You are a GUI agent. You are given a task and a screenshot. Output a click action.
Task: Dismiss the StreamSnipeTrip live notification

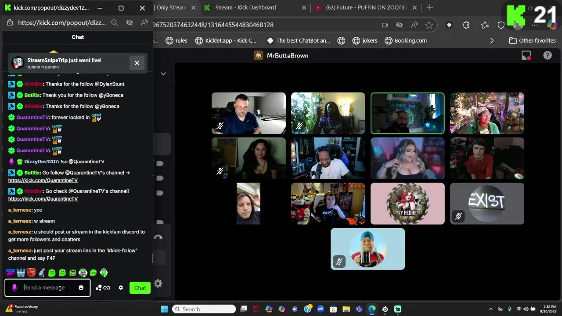(x=137, y=63)
